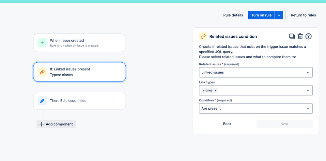Click link icon beside Related issues condition title
This screenshot has height=161, width=326.
click(203, 36)
